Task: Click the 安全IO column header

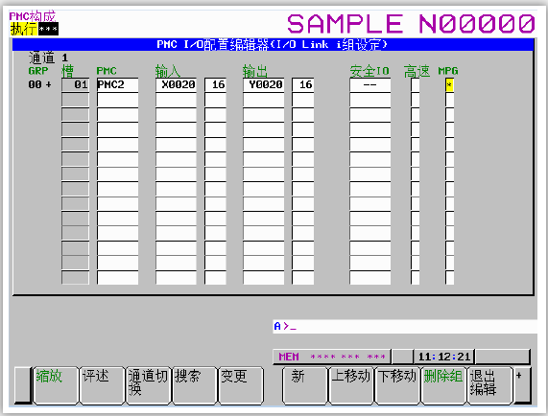Action: [369, 71]
